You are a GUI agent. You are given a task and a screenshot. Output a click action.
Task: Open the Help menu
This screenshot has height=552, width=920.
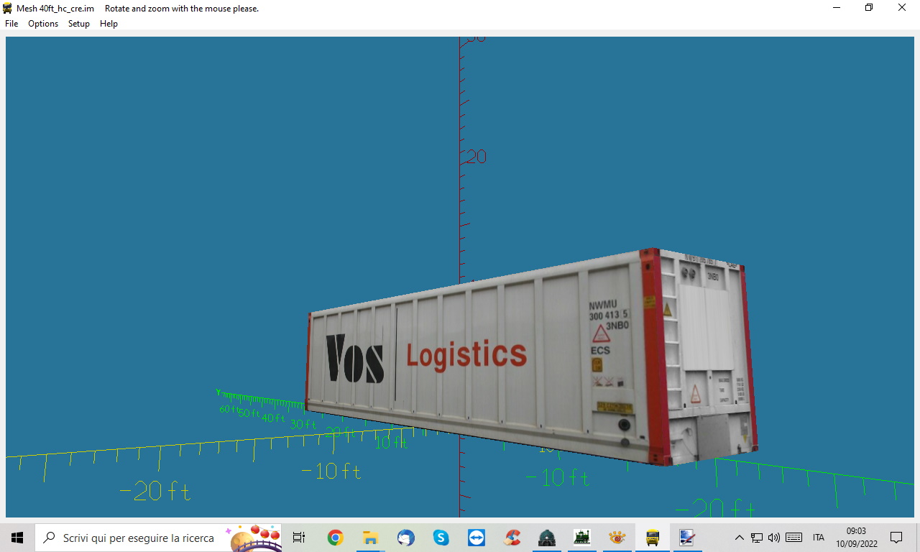pyautogui.click(x=109, y=24)
